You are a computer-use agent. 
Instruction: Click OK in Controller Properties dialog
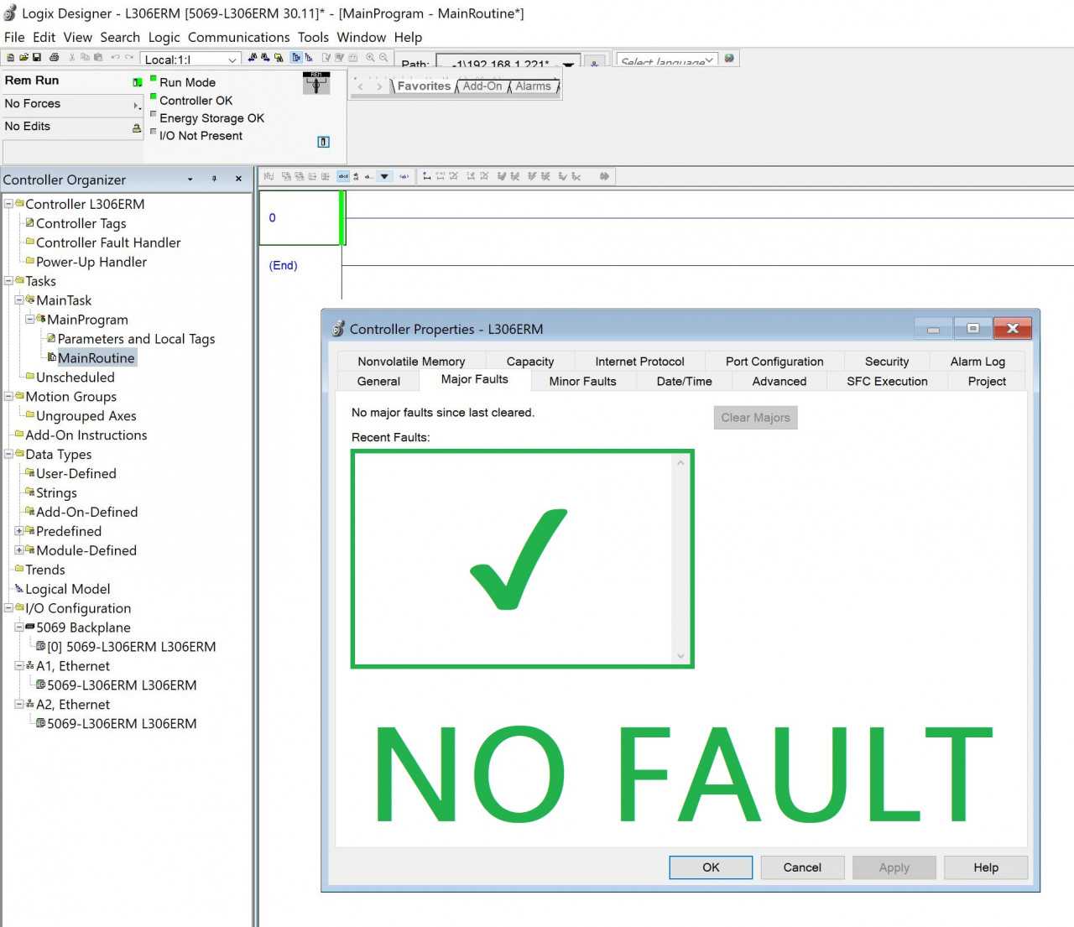pyautogui.click(x=711, y=867)
